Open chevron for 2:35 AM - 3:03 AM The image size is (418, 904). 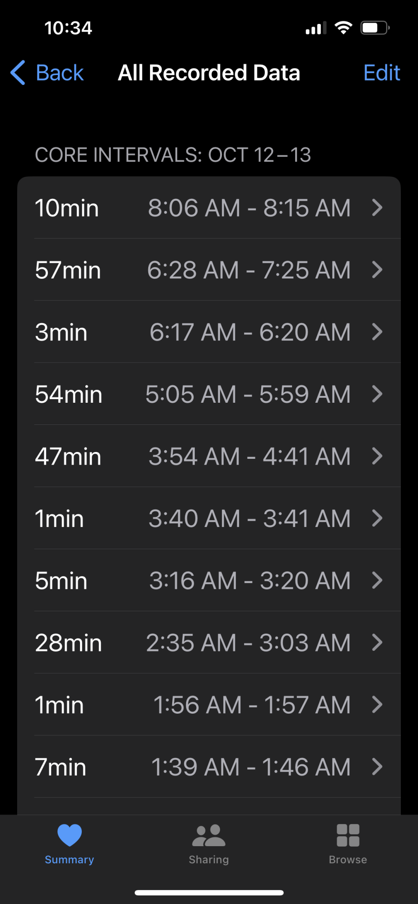[377, 642]
